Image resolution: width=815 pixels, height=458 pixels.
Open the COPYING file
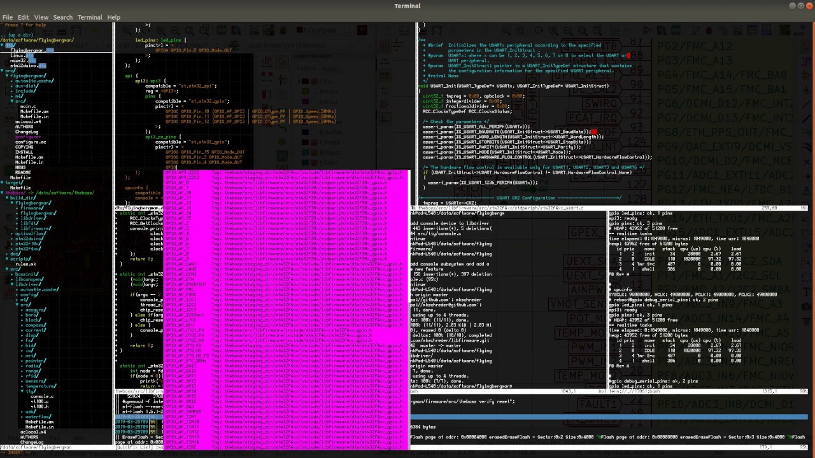coord(24,147)
